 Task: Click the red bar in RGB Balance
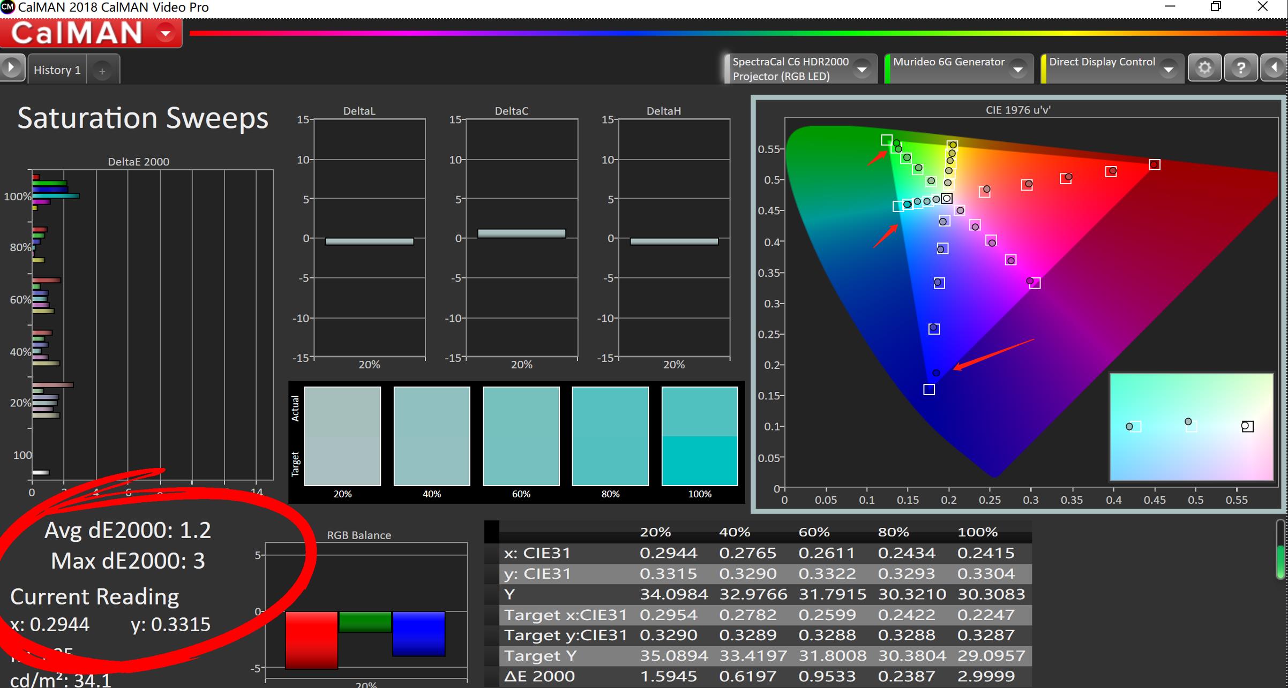click(311, 639)
